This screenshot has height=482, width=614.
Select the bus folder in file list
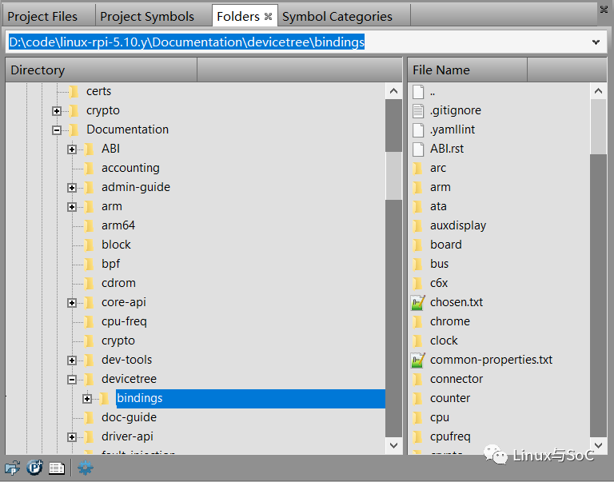pos(440,264)
